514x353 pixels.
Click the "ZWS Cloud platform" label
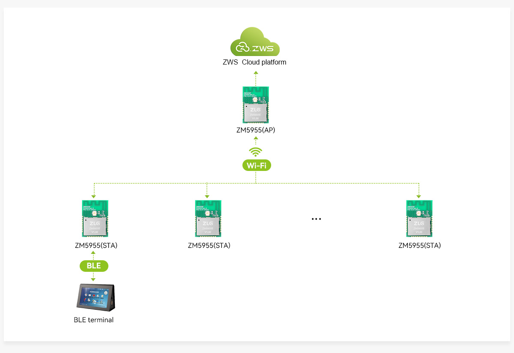(254, 62)
